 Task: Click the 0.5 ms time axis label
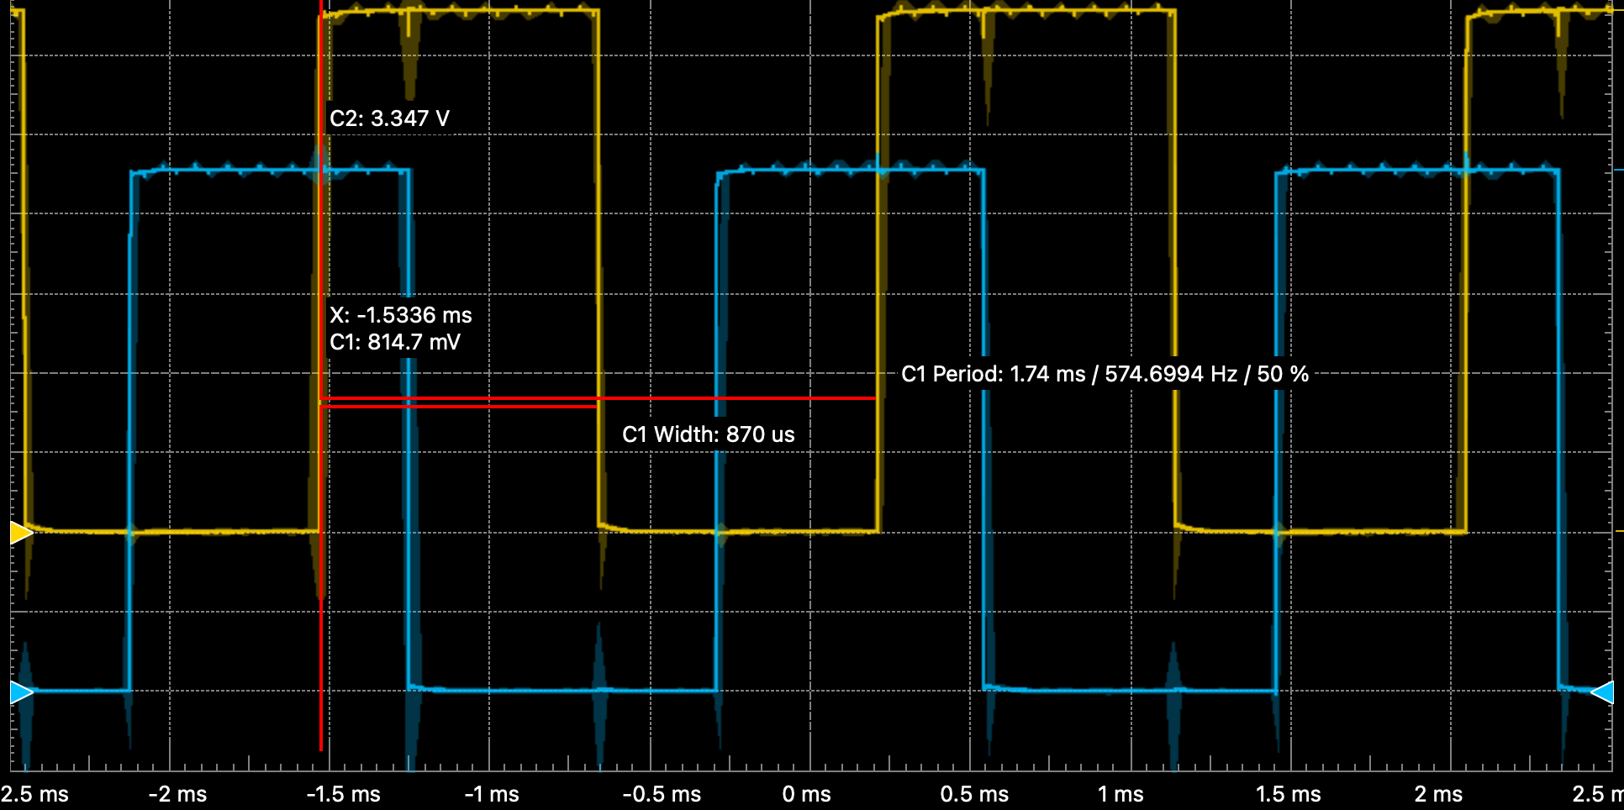tap(974, 794)
